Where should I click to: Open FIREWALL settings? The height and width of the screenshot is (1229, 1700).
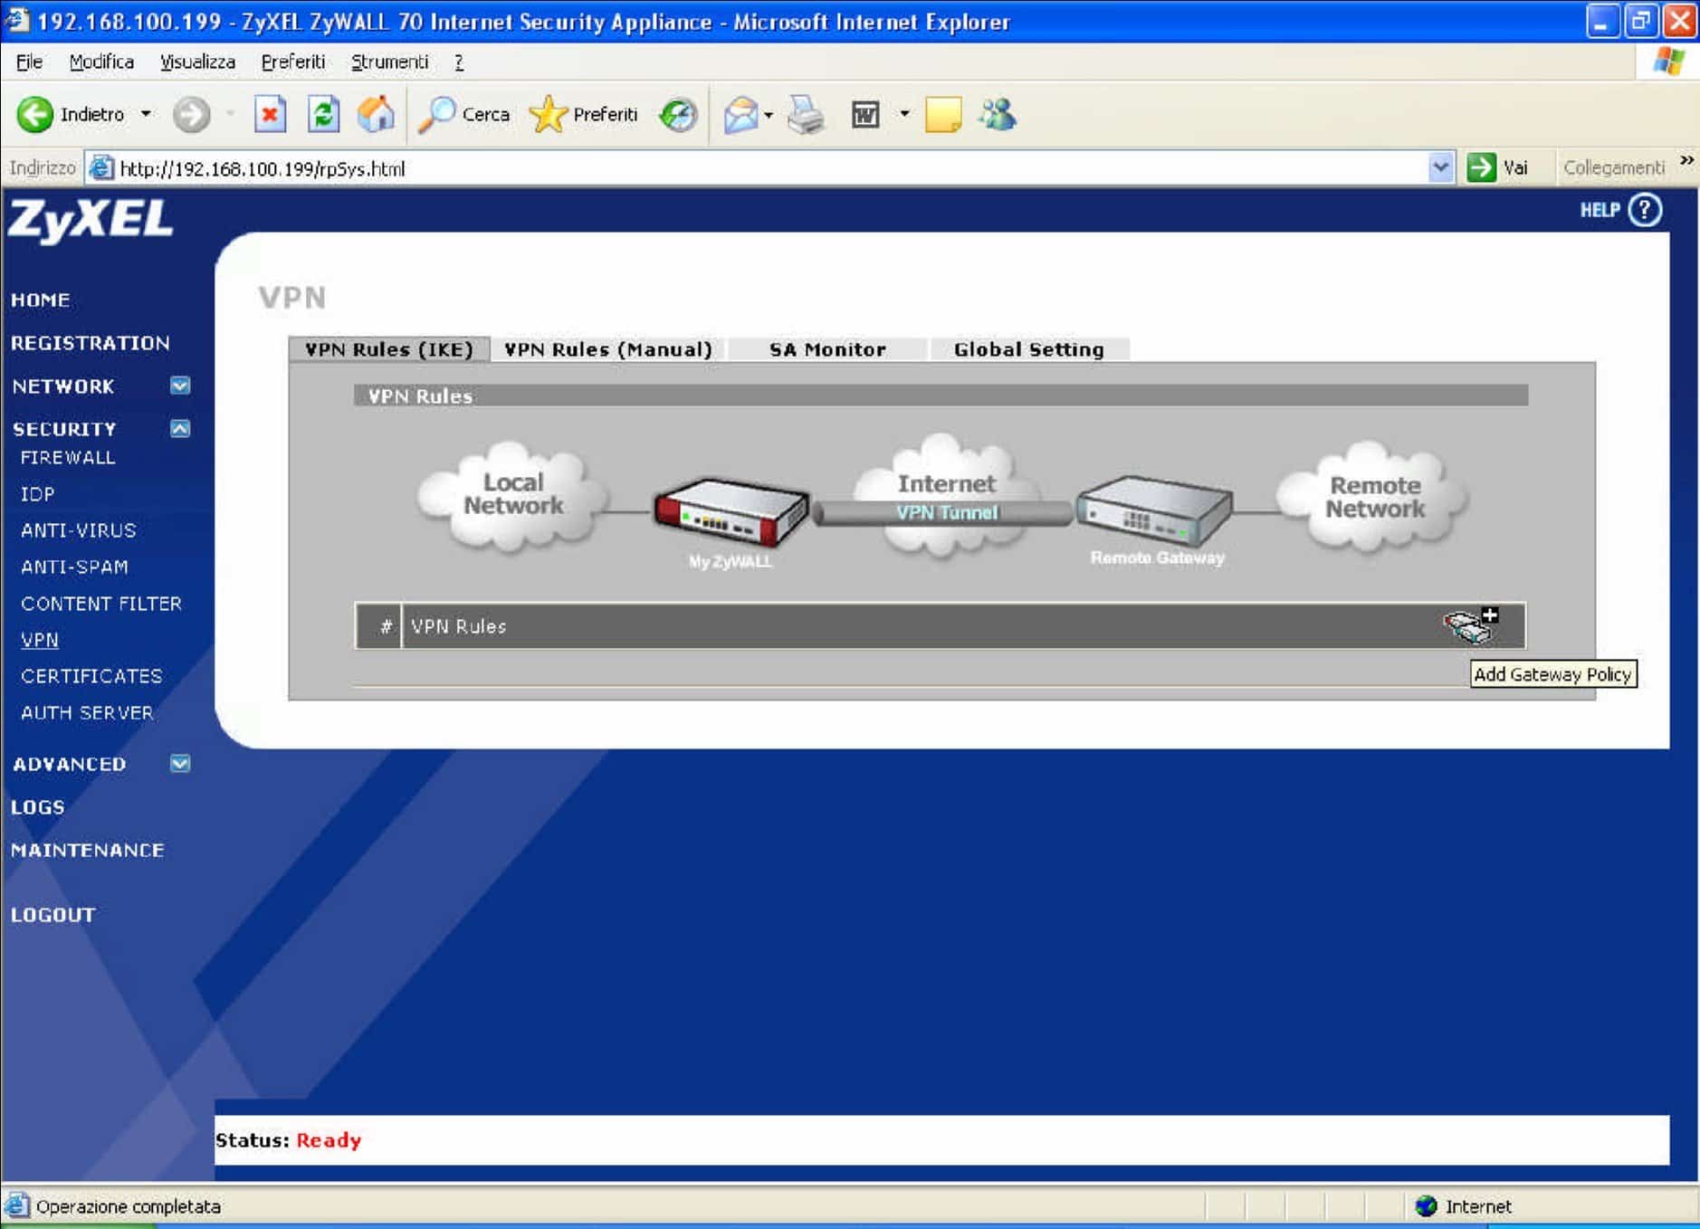tap(68, 457)
